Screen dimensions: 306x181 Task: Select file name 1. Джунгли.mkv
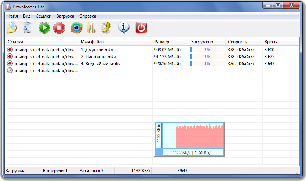tap(97, 50)
